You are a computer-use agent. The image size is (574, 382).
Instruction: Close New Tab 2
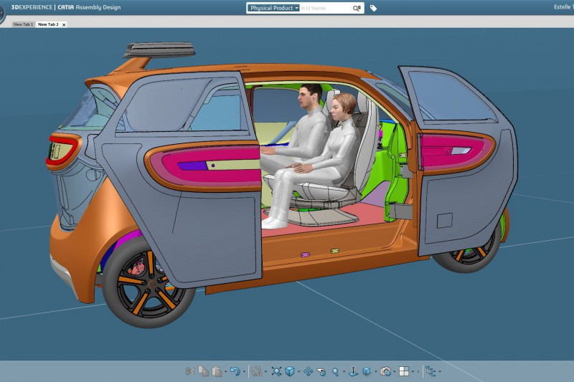(x=64, y=25)
